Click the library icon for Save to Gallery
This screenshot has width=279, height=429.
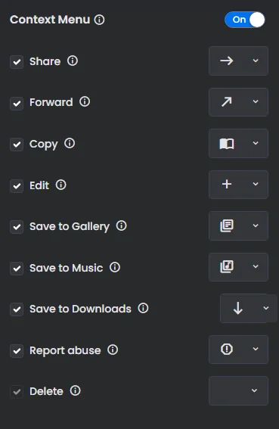[x=227, y=225]
